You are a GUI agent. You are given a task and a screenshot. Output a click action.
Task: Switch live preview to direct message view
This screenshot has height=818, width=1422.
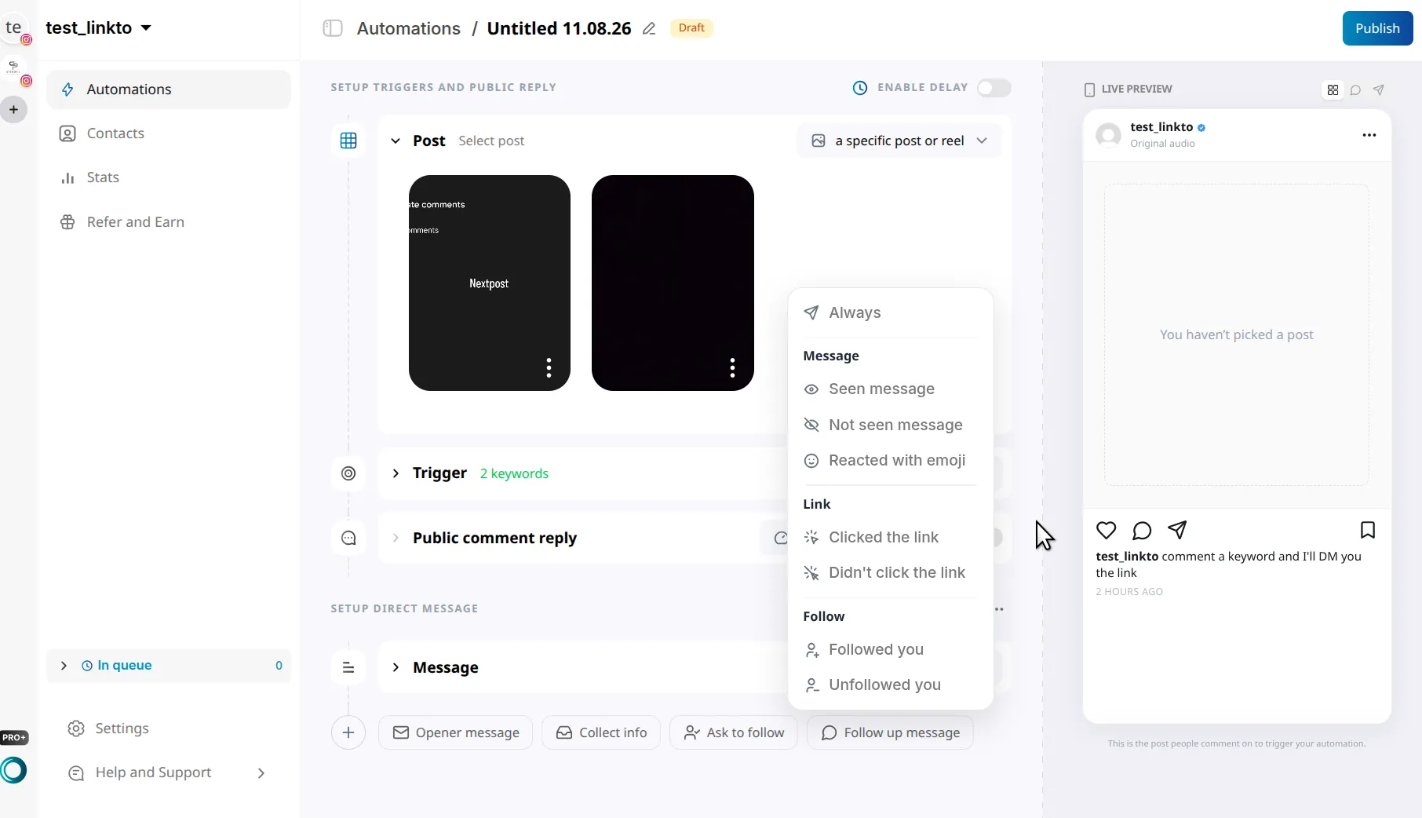coord(1379,89)
